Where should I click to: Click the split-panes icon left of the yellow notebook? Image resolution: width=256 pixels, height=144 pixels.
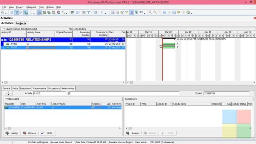point(174,12)
